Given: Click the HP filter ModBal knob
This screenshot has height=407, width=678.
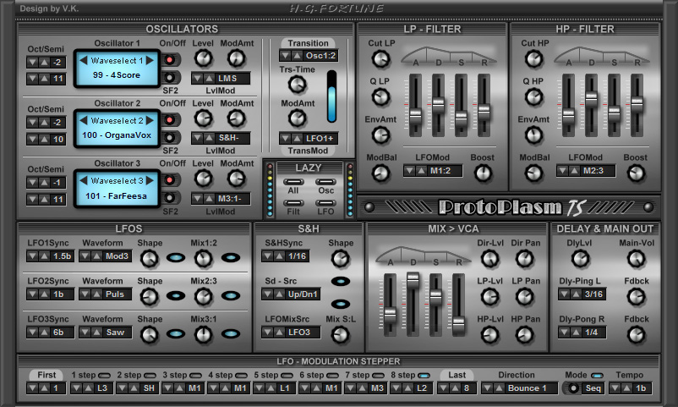Looking at the screenshot, I should [x=533, y=173].
